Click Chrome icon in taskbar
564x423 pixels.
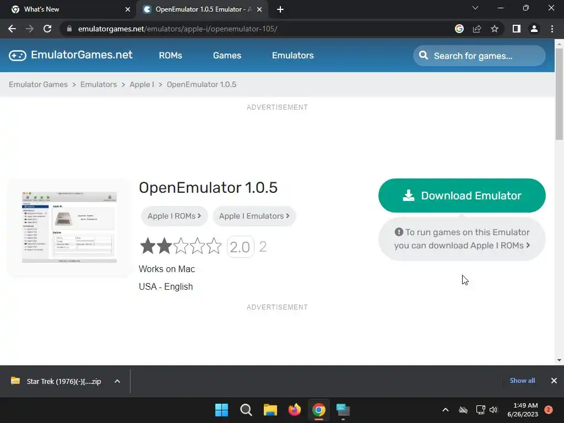click(x=319, y=410)
